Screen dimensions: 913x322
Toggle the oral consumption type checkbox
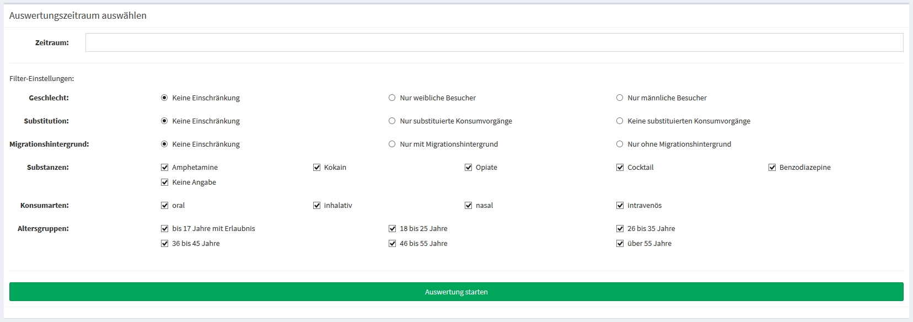164,205
